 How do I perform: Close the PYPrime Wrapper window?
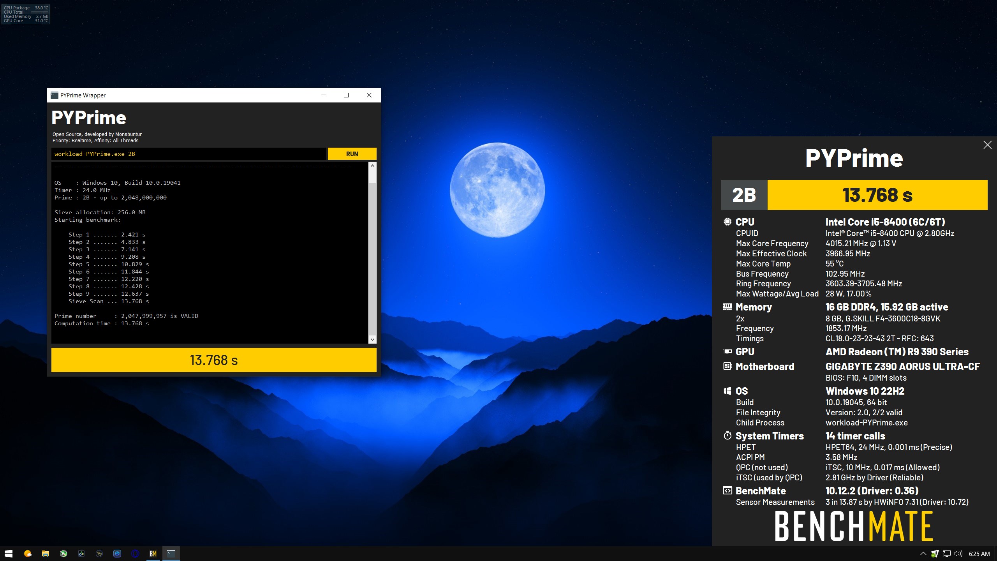[x=369, y=95]
